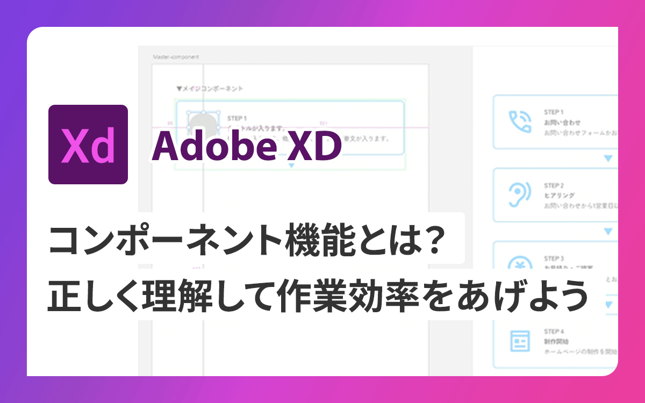The image size is (645, 403).
Task: Click the blue arrow below ヒアリング card
Action: (608, 232)
